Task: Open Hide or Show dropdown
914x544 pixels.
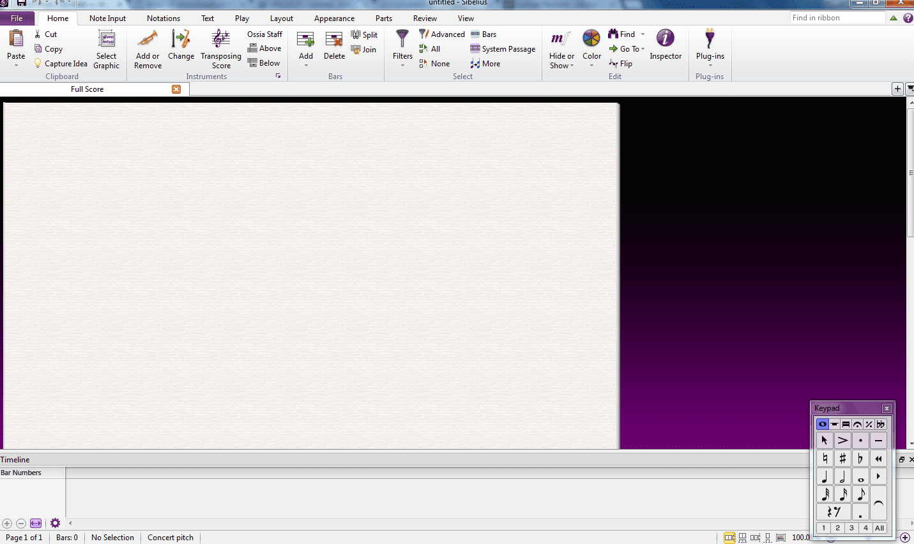Action: click(572, 66)
